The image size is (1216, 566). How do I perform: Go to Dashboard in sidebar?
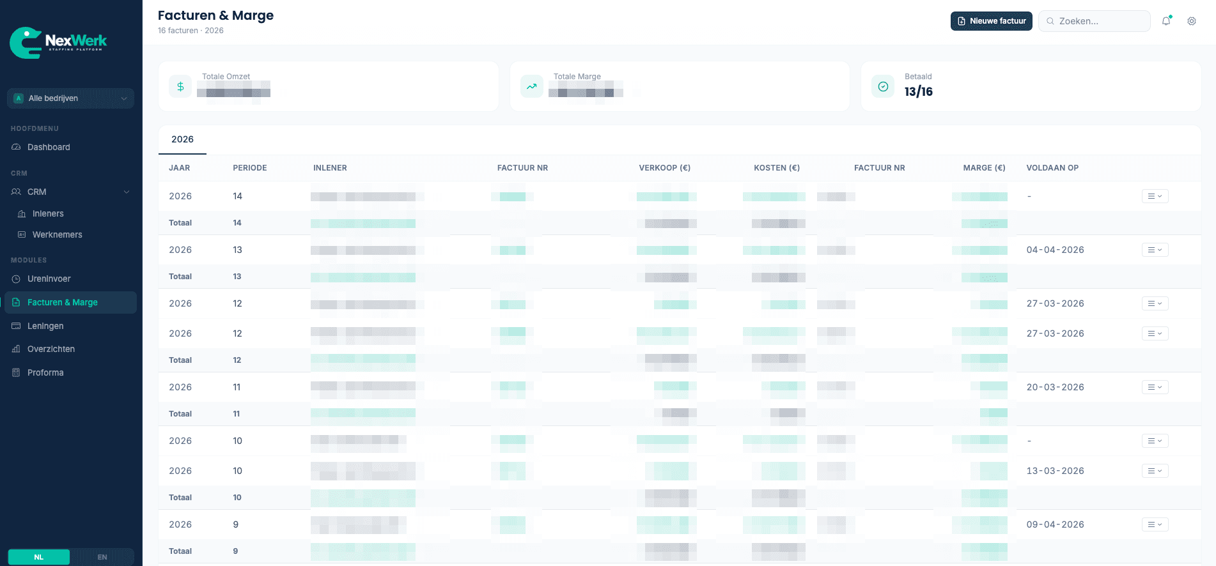click(70, 147)
